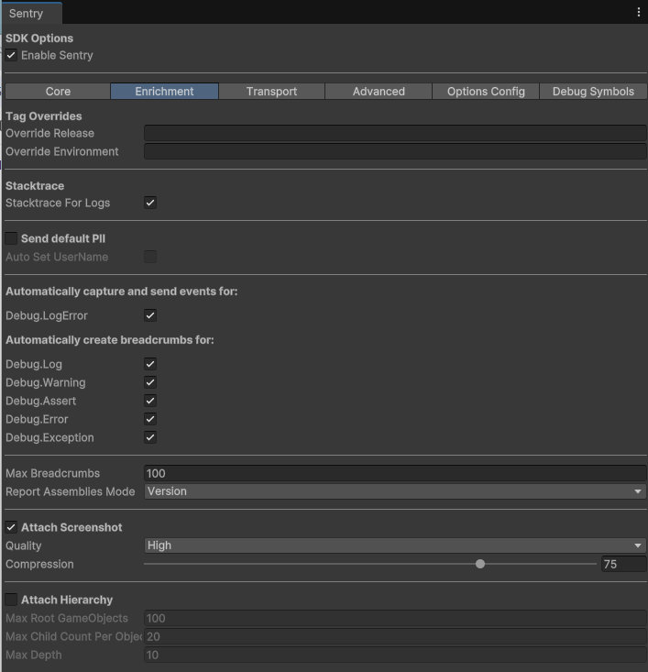Open the Advanced tab

(x=379, y=92)
